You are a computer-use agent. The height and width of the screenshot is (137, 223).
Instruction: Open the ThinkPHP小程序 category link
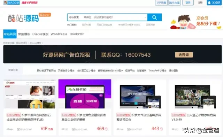(157, 70)
